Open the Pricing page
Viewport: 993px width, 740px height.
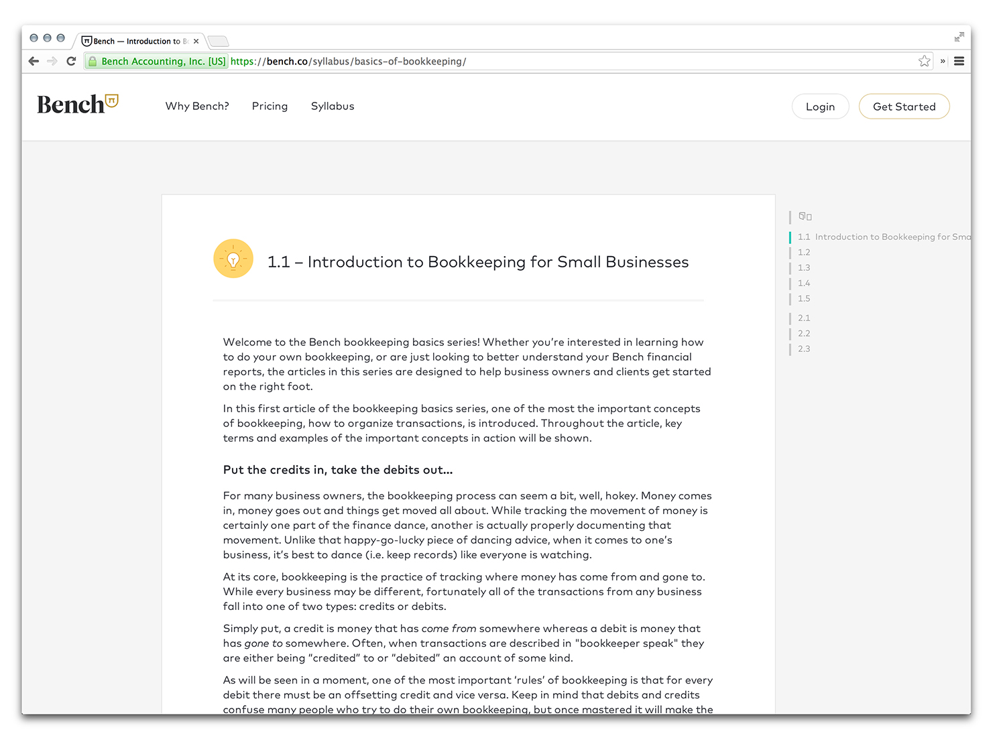[x=270, y=106]
